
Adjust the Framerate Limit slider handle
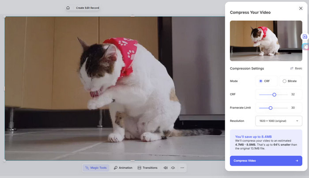coord(271,108)
